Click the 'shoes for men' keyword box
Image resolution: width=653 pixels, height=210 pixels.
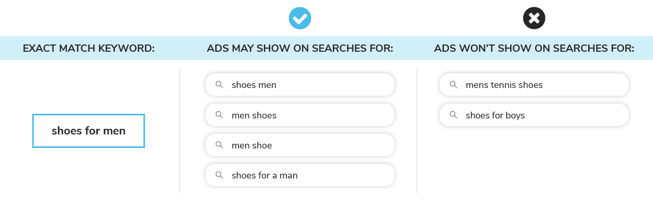point(88,131)
